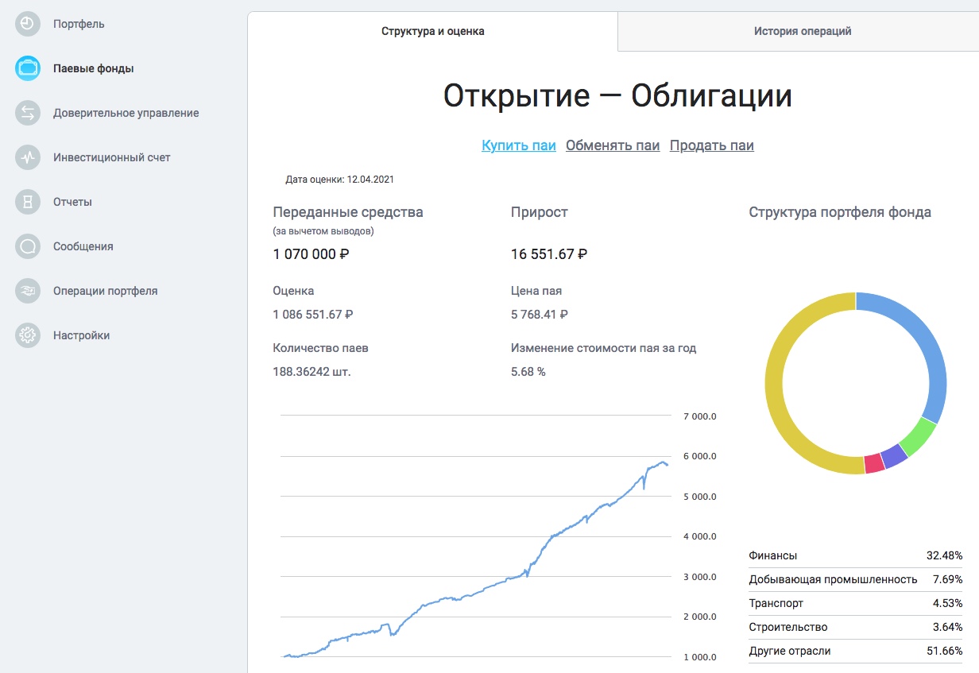Click the 5 768.41 ₽ unit price value

[540, 315]
